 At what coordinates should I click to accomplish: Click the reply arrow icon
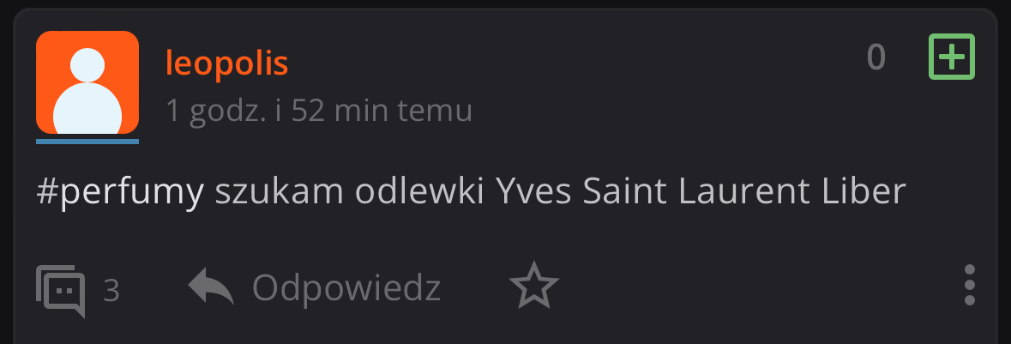tap(211, 287)
